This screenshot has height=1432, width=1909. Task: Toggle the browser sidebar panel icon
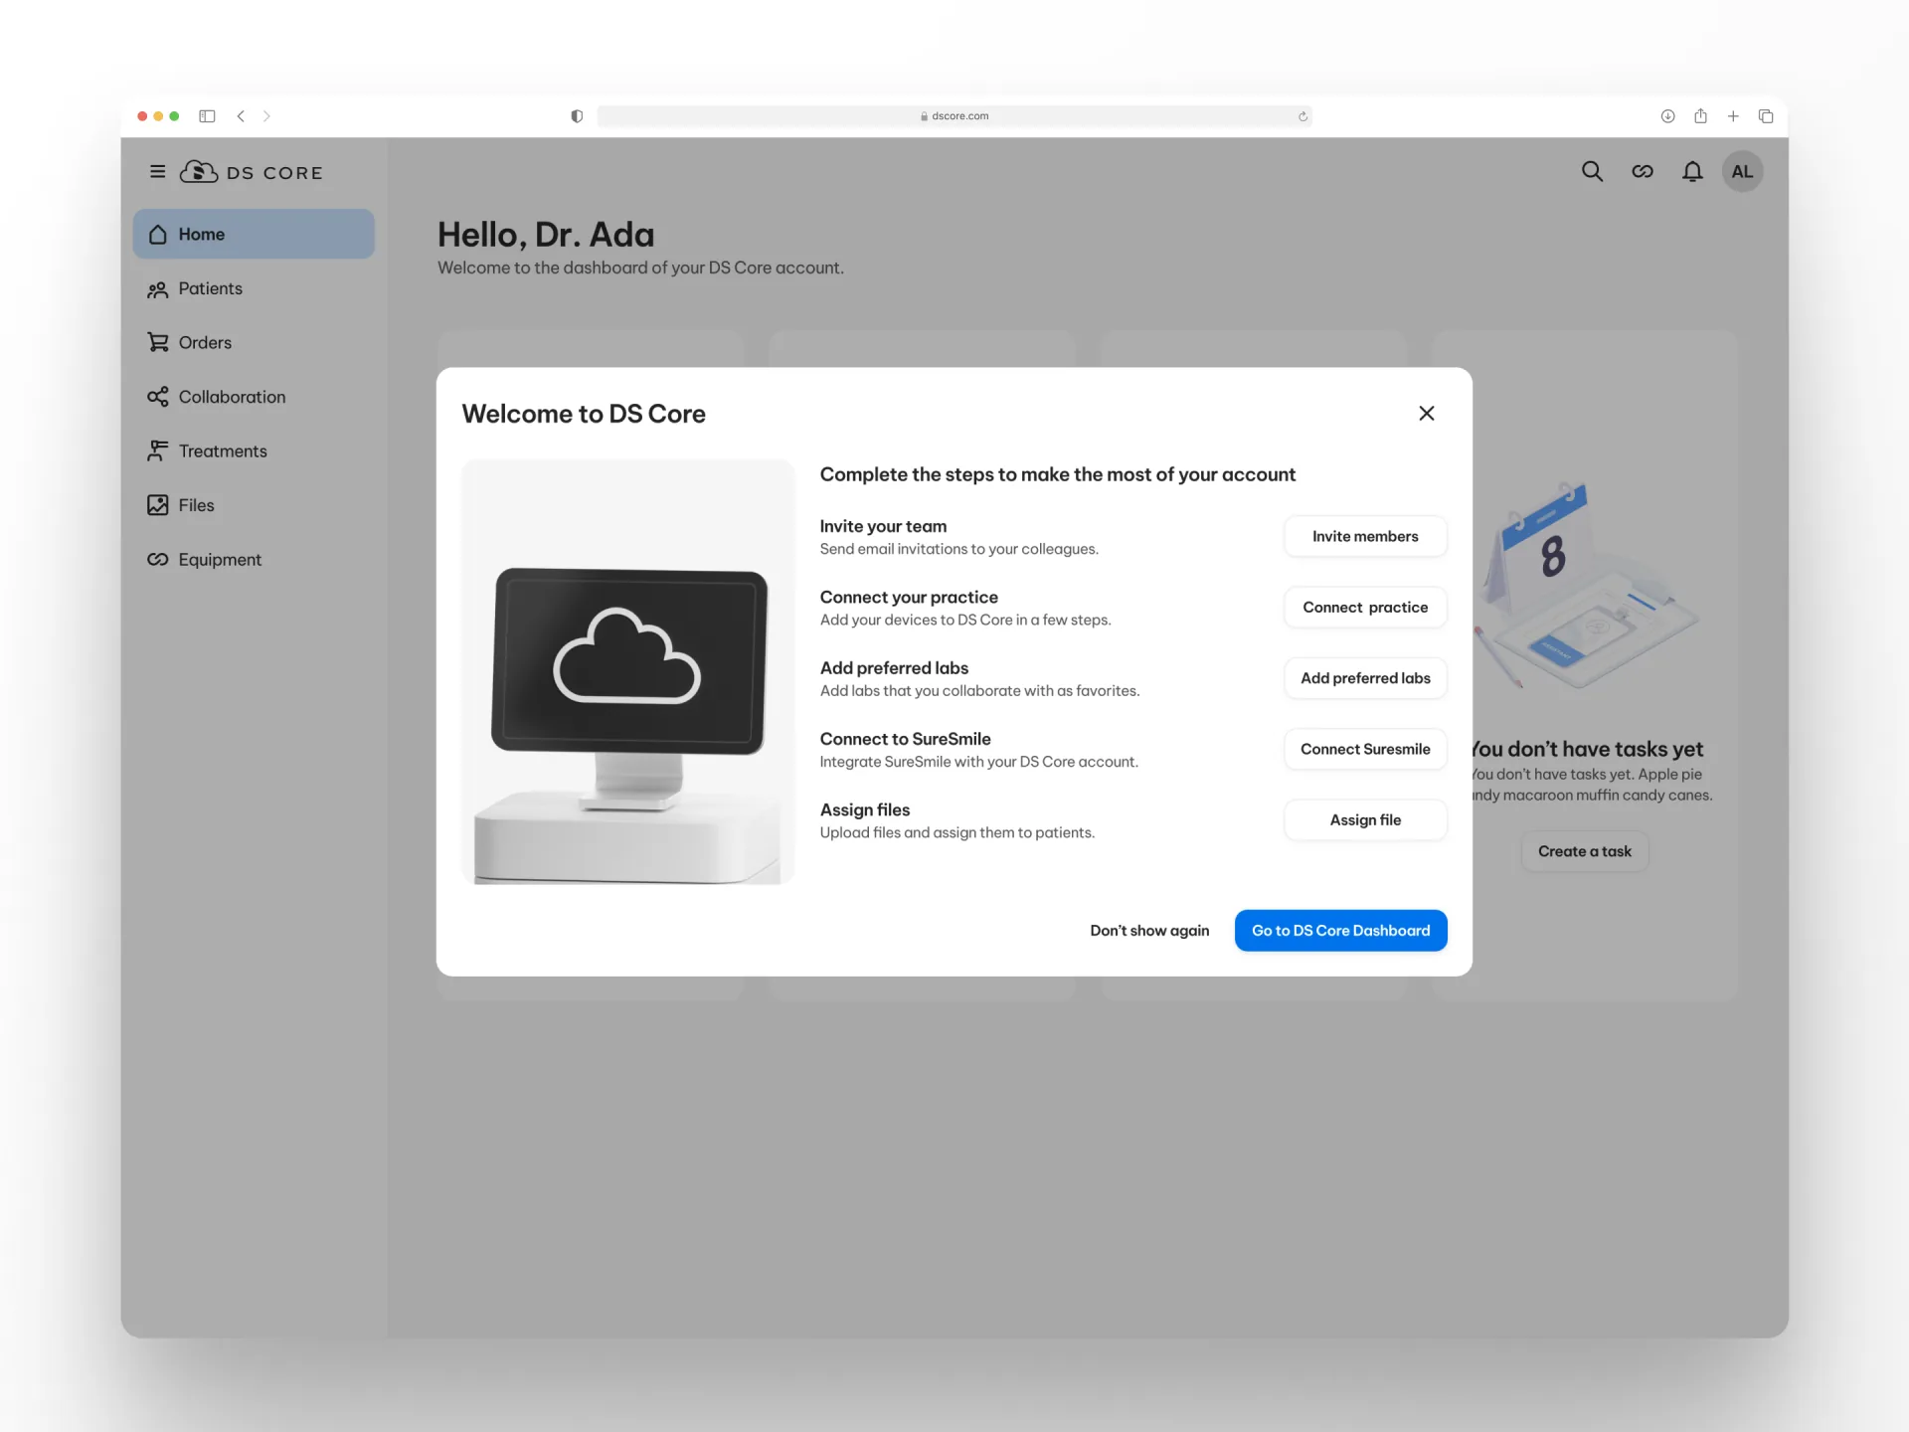tap(207, 116)
